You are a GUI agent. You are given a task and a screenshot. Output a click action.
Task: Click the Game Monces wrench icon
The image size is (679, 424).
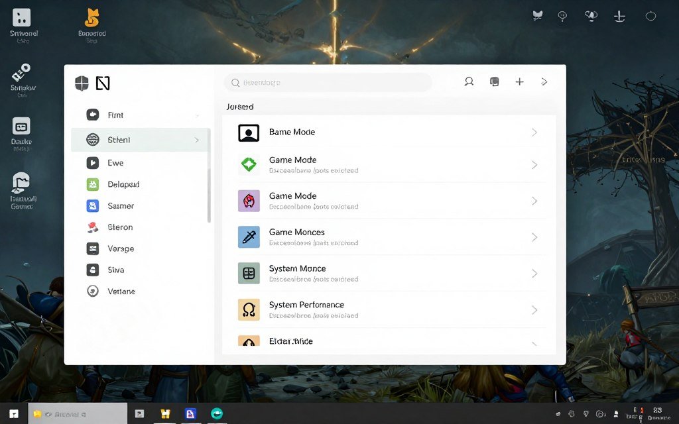coord(249,237)
